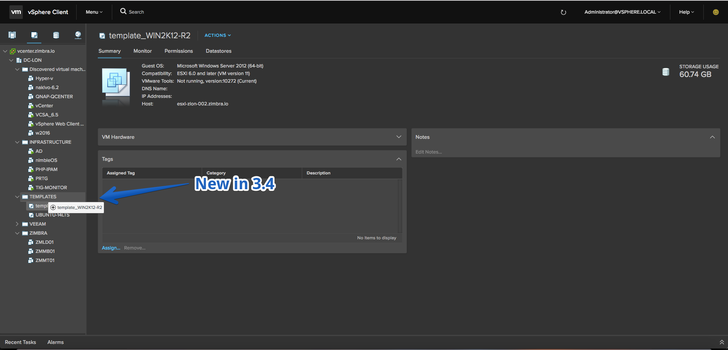The height and width of the screenshot is (350, 728).
Task: Click the VMware vm logo
Action: pos(16,12)
